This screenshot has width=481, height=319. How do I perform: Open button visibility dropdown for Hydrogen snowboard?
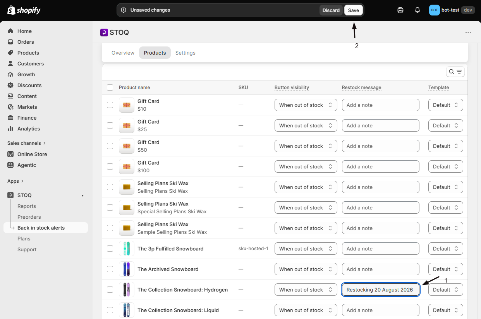coord(306,290)
